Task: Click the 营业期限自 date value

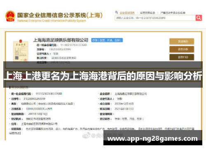Action: coord(38,114)
